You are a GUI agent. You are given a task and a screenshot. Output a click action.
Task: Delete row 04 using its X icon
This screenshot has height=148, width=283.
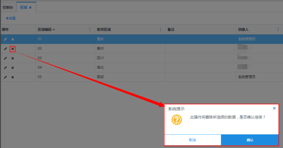13,68
